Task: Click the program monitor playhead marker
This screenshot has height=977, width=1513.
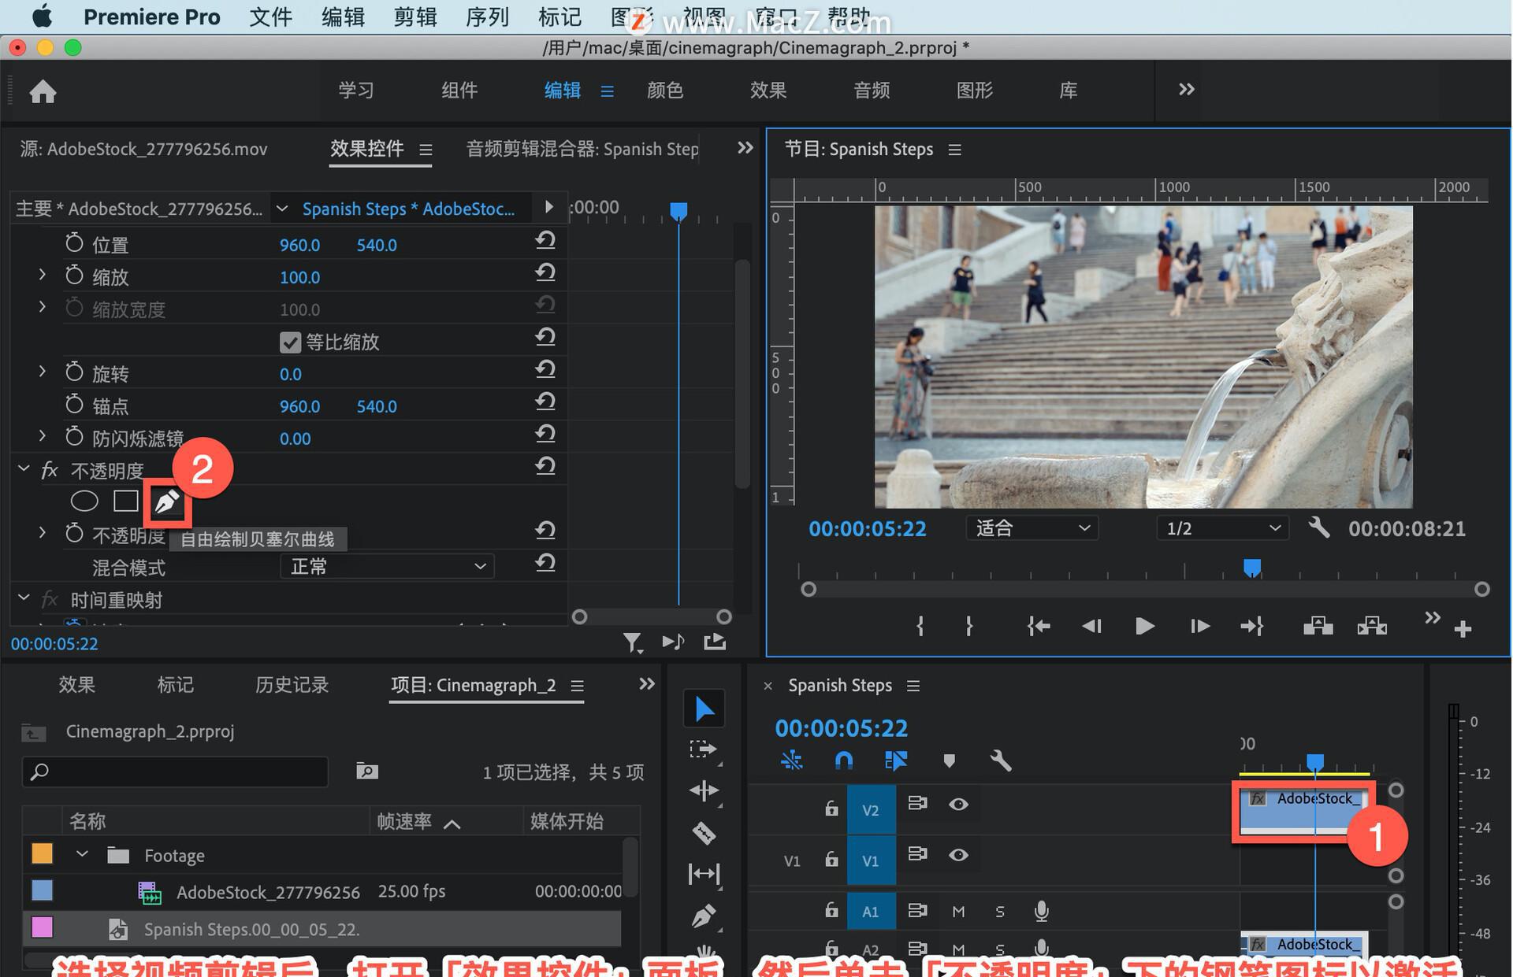Action: click(x=1251, y=567)
